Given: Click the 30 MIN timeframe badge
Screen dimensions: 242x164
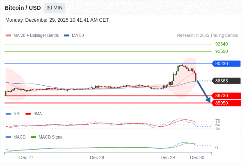Looking at the screenshot, I should (x=55, y=8).
